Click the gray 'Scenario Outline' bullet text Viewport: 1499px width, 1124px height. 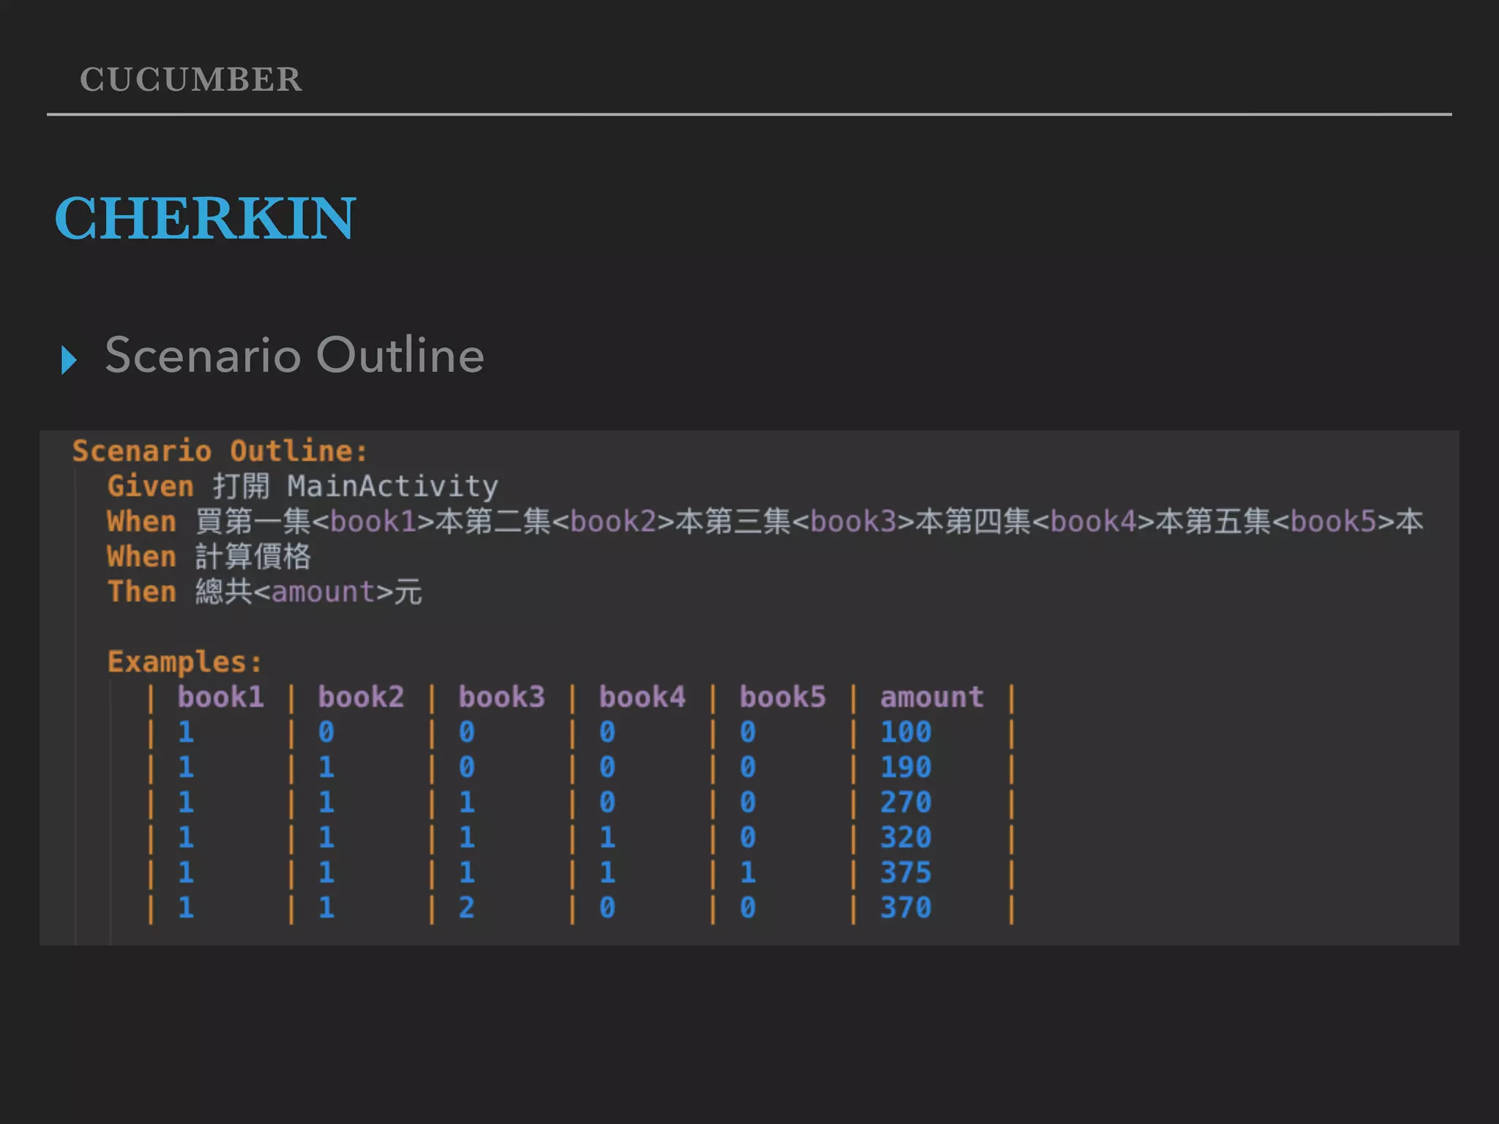294,356
